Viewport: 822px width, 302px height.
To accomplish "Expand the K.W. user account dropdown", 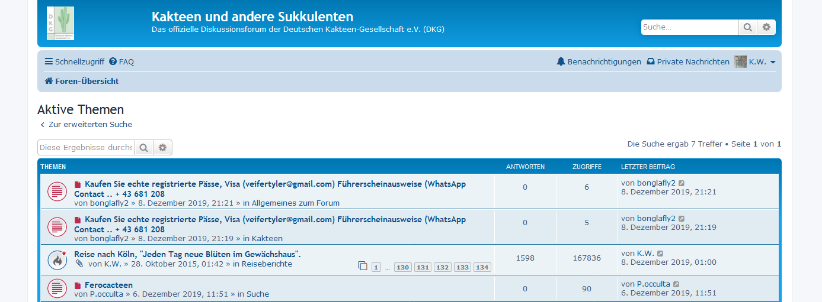I will (762, 61).
